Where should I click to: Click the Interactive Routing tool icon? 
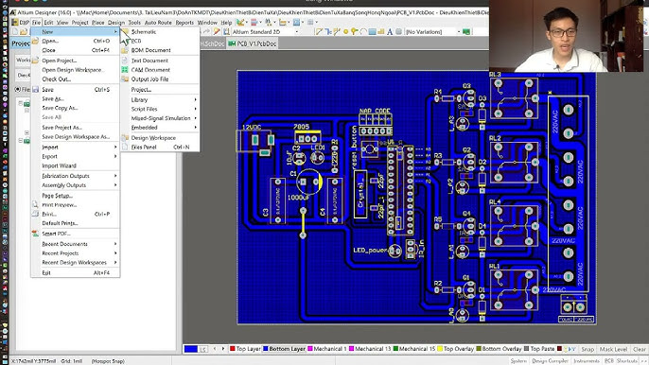319,32
